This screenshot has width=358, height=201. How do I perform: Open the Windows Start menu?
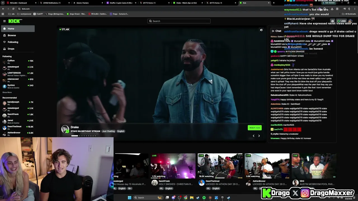coord(129,198)
